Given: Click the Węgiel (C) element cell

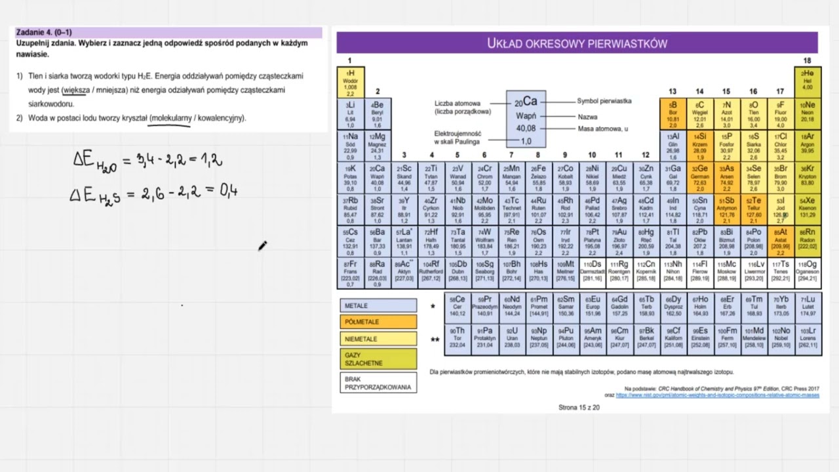Looking at the screenshot, I should point(700,113).
